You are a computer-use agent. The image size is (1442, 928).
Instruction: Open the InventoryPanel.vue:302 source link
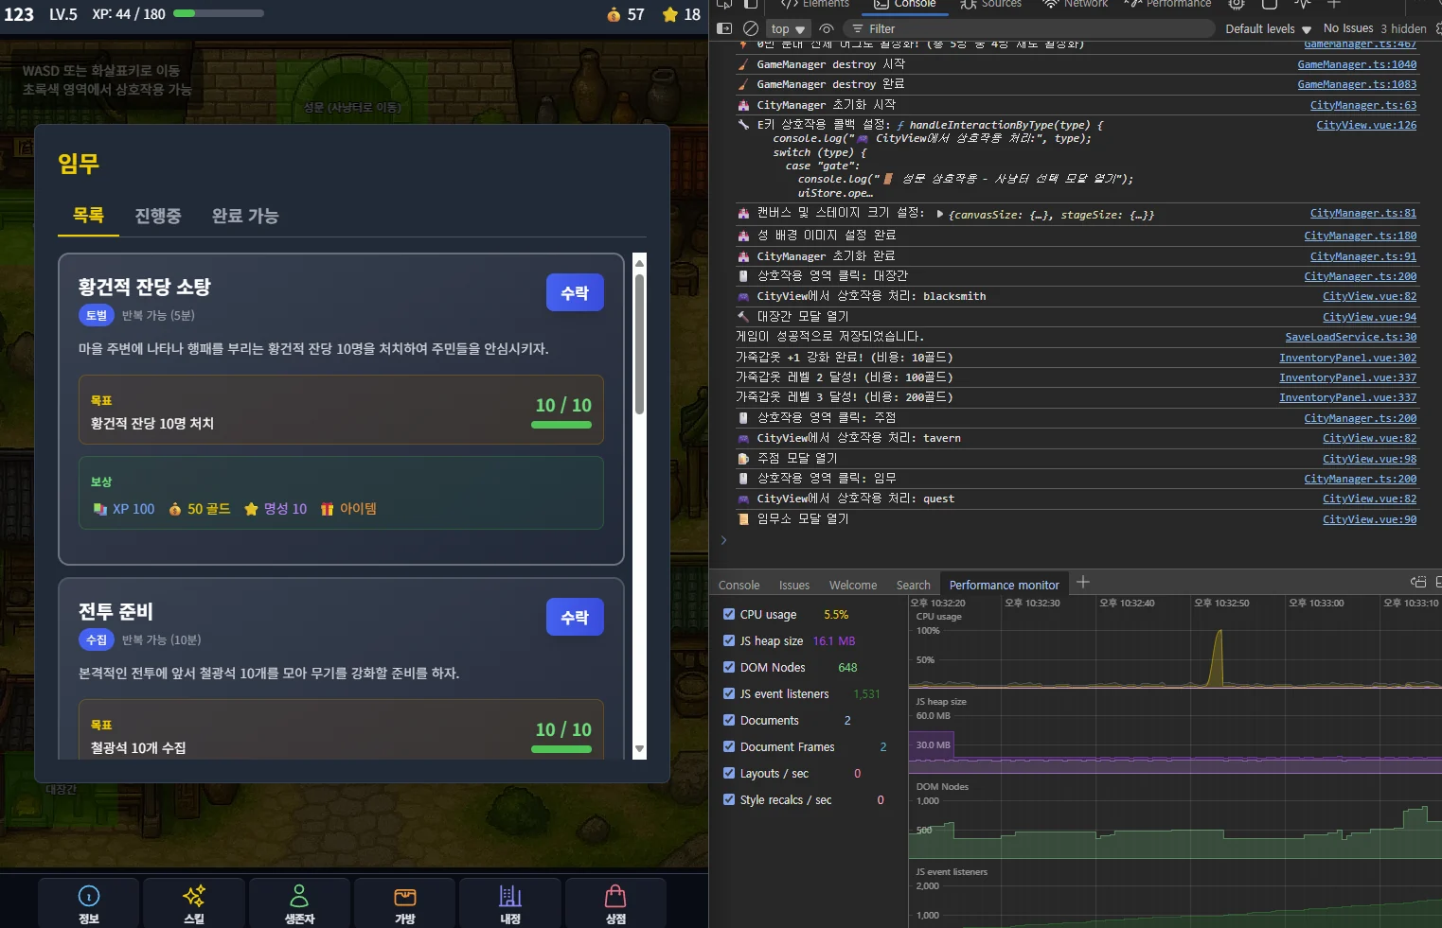click(1348, 358)
